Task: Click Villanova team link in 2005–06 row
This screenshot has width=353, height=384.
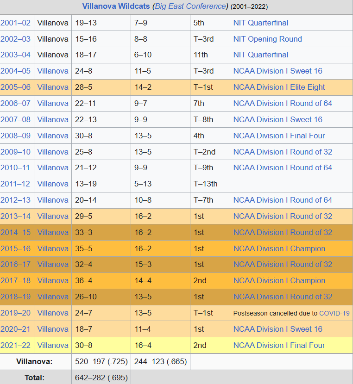Action: [x=53, y=87]
